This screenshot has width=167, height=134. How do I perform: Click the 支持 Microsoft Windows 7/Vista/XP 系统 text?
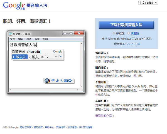click(127, 39)
